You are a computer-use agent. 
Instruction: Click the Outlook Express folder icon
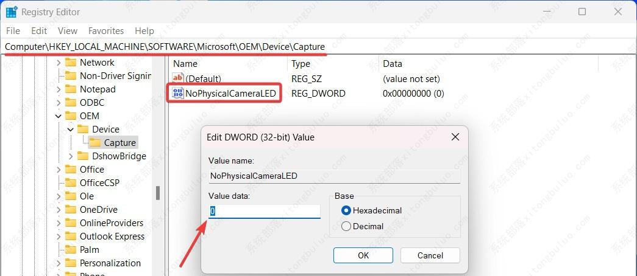[x=71, y=236]
